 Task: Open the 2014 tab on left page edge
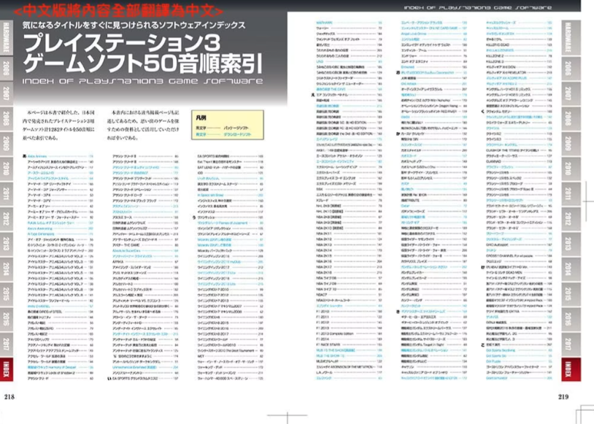7,269
